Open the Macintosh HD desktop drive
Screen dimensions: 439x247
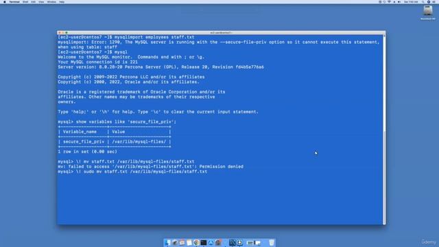tap(428, 12)
